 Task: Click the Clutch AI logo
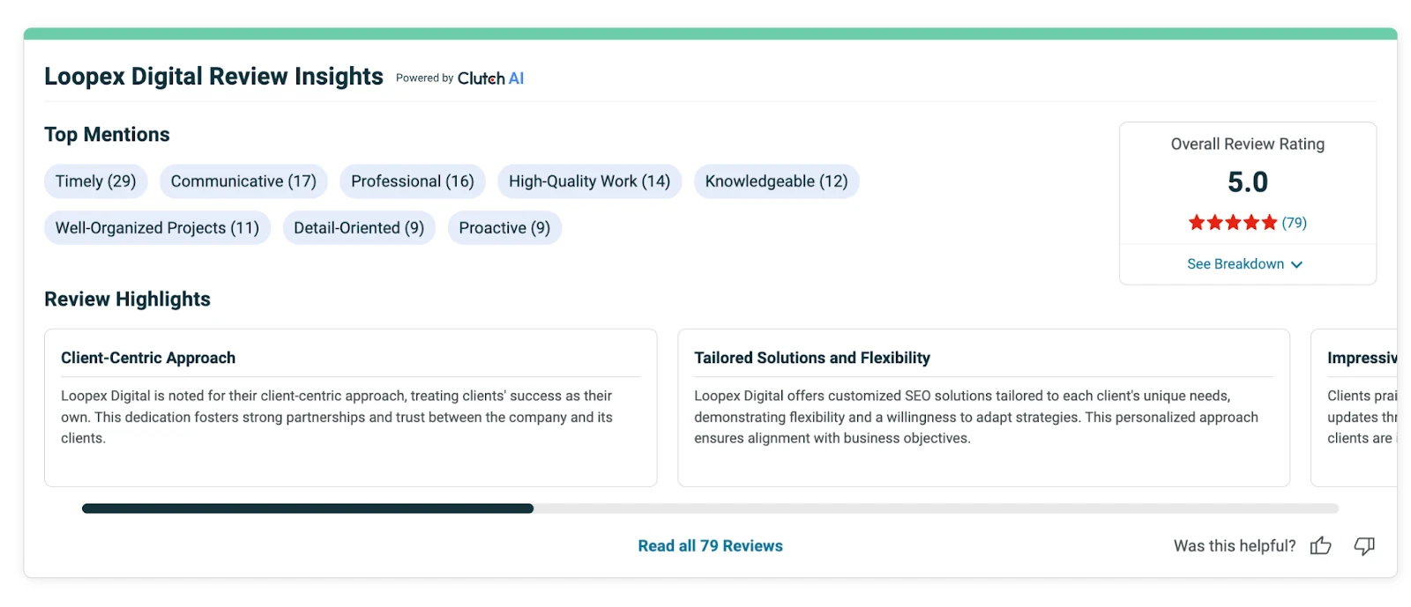(490, 78)
